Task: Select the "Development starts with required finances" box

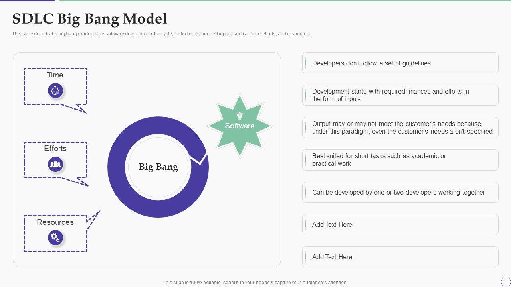Action: (400, 95)
